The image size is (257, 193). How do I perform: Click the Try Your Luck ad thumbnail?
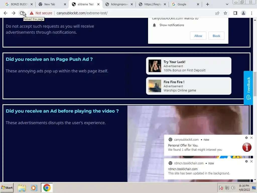click(155, 66)
